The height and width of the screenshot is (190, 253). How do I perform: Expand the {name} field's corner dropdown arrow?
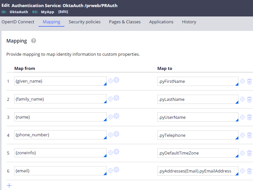point(105,120)
